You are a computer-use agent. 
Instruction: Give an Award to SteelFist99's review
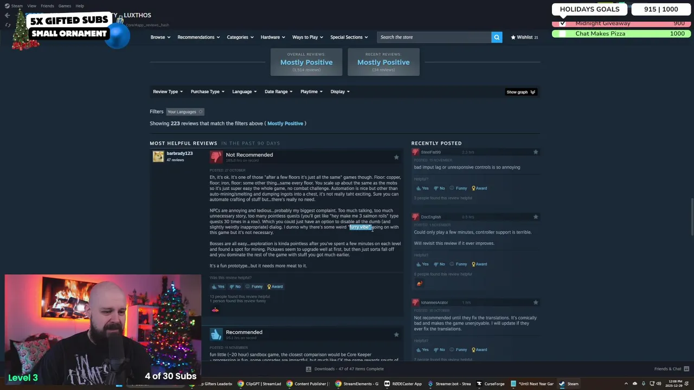pyautogui.click(x=479, y=188)
